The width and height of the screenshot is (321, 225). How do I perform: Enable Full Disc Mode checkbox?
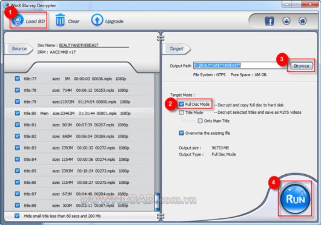(x=181, y=105)
